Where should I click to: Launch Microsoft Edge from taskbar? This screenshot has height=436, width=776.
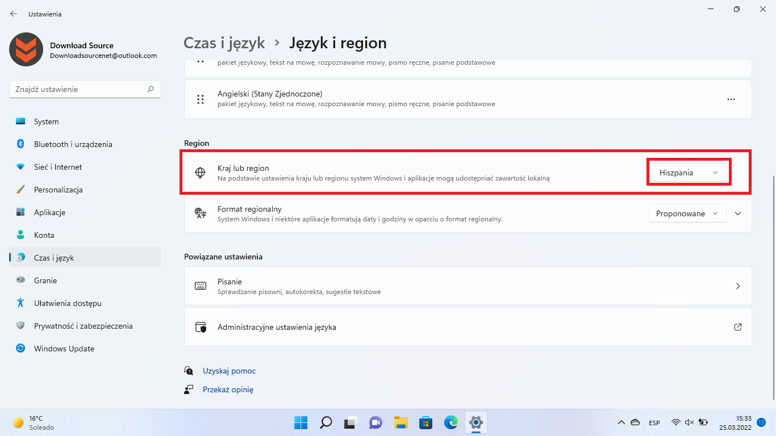pos(451,422)
